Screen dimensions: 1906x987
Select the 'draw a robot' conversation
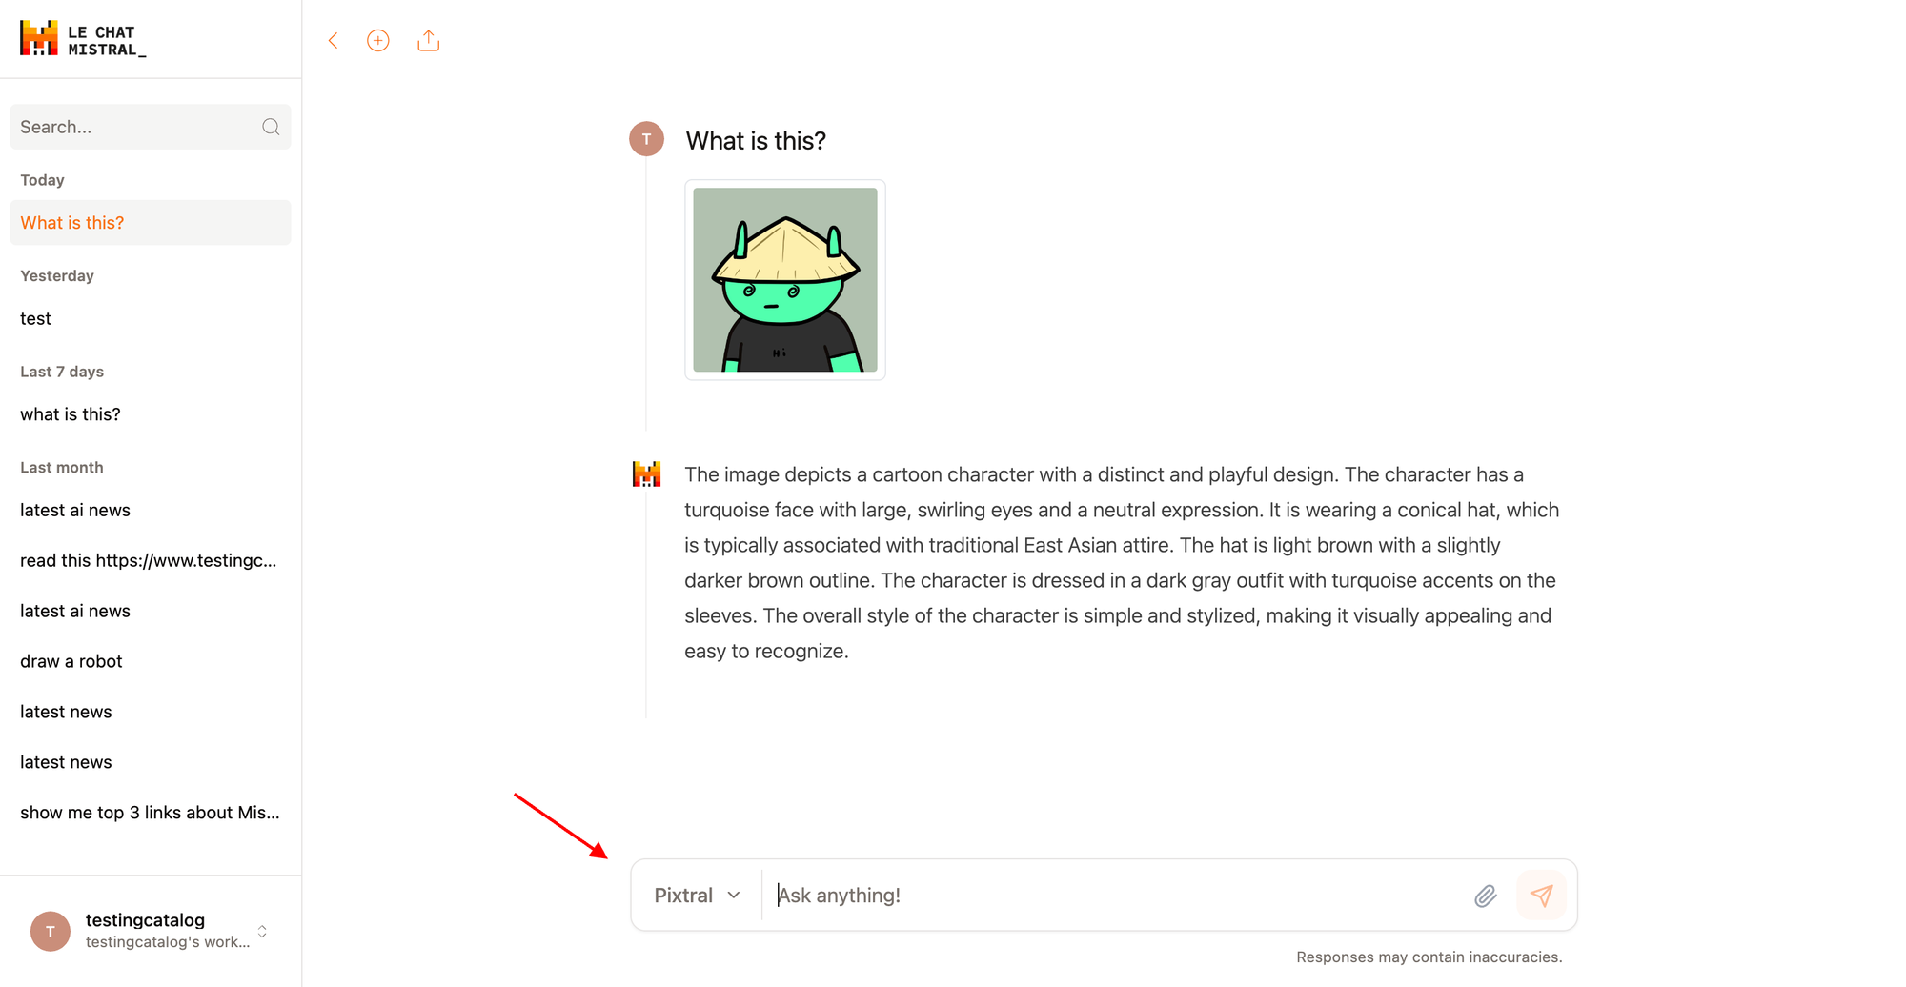(x=151, y=661)
